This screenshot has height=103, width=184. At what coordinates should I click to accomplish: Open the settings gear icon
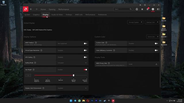153,9
